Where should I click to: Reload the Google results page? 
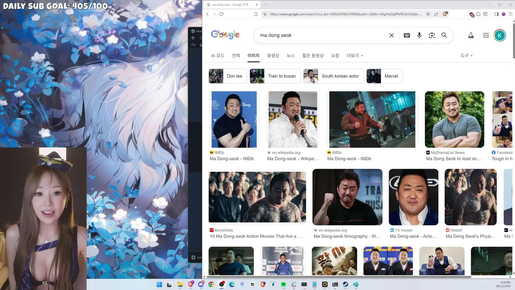tap(221, 14)
